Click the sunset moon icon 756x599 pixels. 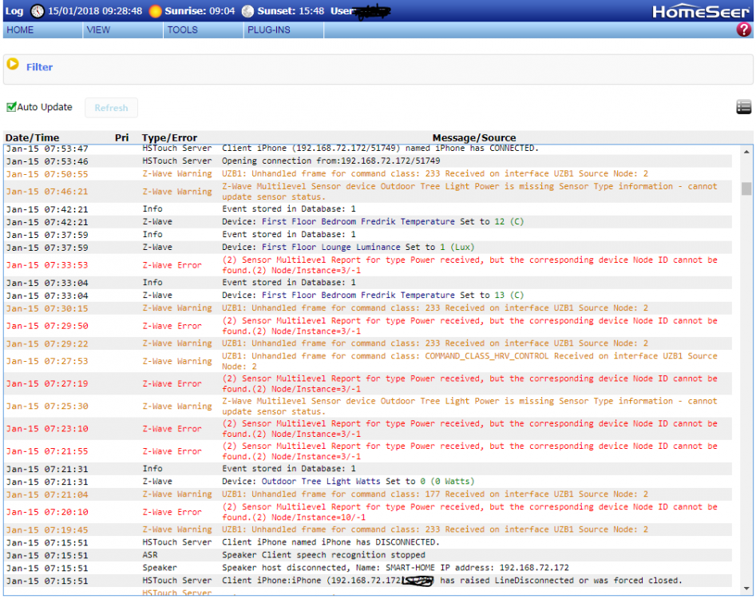pos(247,11)
